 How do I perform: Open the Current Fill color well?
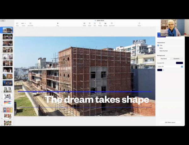(179, 63)
